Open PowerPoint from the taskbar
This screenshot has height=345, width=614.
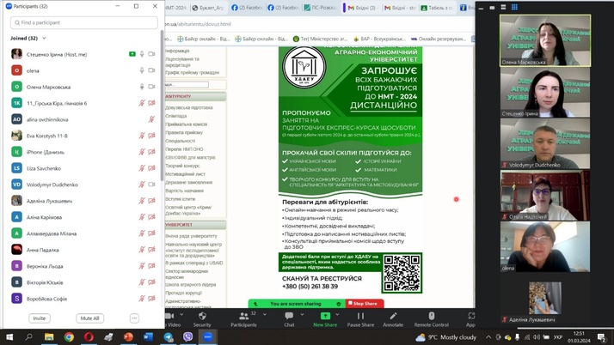point(128,336)
